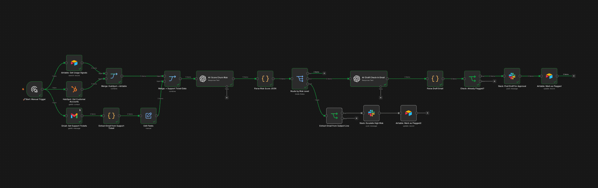Click the Tools diamond connector under AI: Score Churn Risk

tap(227, 87)
